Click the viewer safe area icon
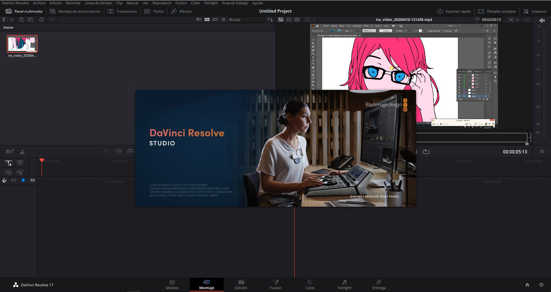 [x=308, y=19]
